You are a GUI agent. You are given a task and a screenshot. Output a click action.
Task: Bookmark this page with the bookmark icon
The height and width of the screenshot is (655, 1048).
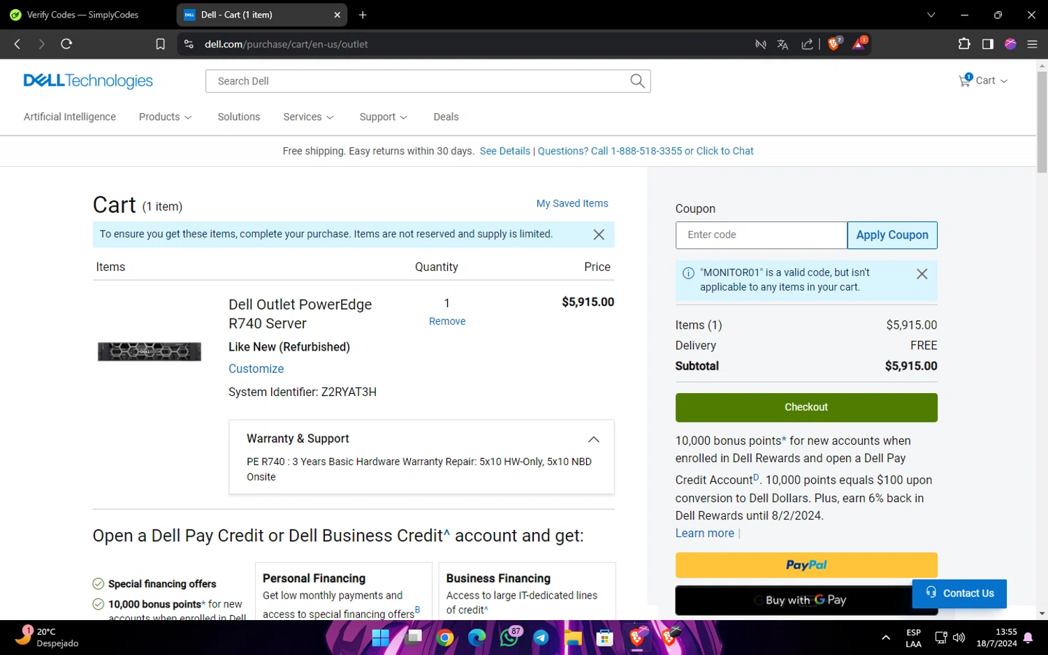click(160, 44)
